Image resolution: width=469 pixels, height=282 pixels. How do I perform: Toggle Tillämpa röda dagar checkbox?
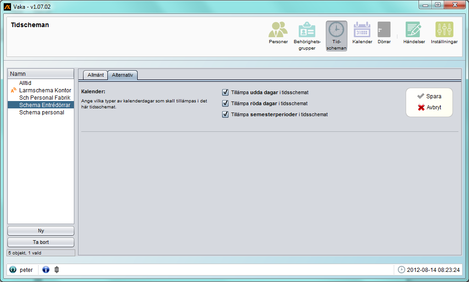225,104
